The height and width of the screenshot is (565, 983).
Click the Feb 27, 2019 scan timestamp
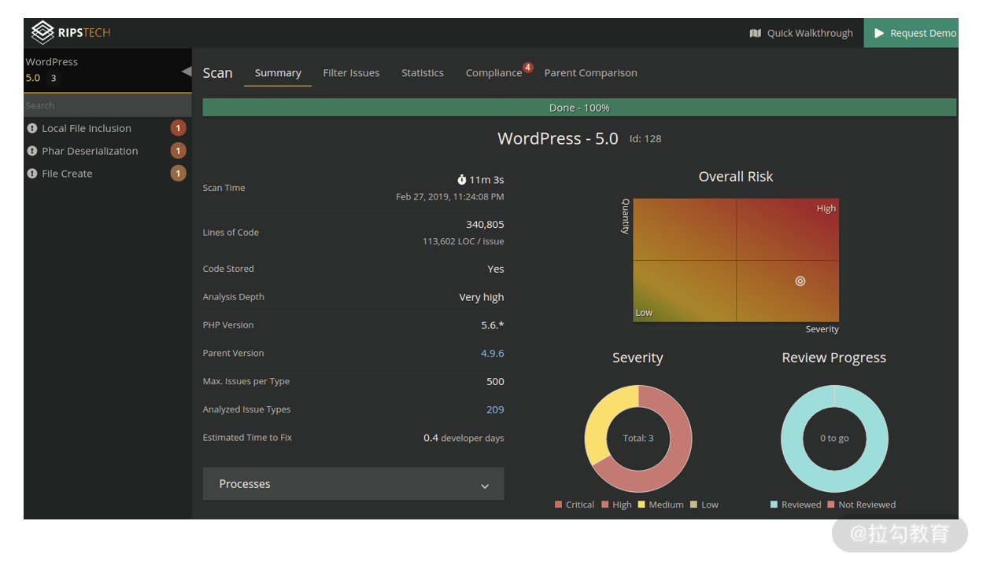tap(450, 197)
